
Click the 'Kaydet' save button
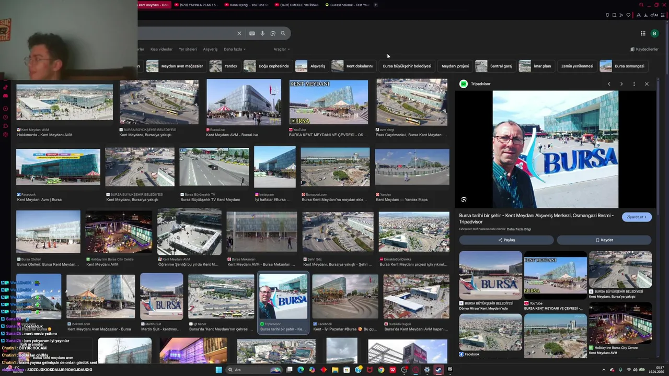[604, 240]
